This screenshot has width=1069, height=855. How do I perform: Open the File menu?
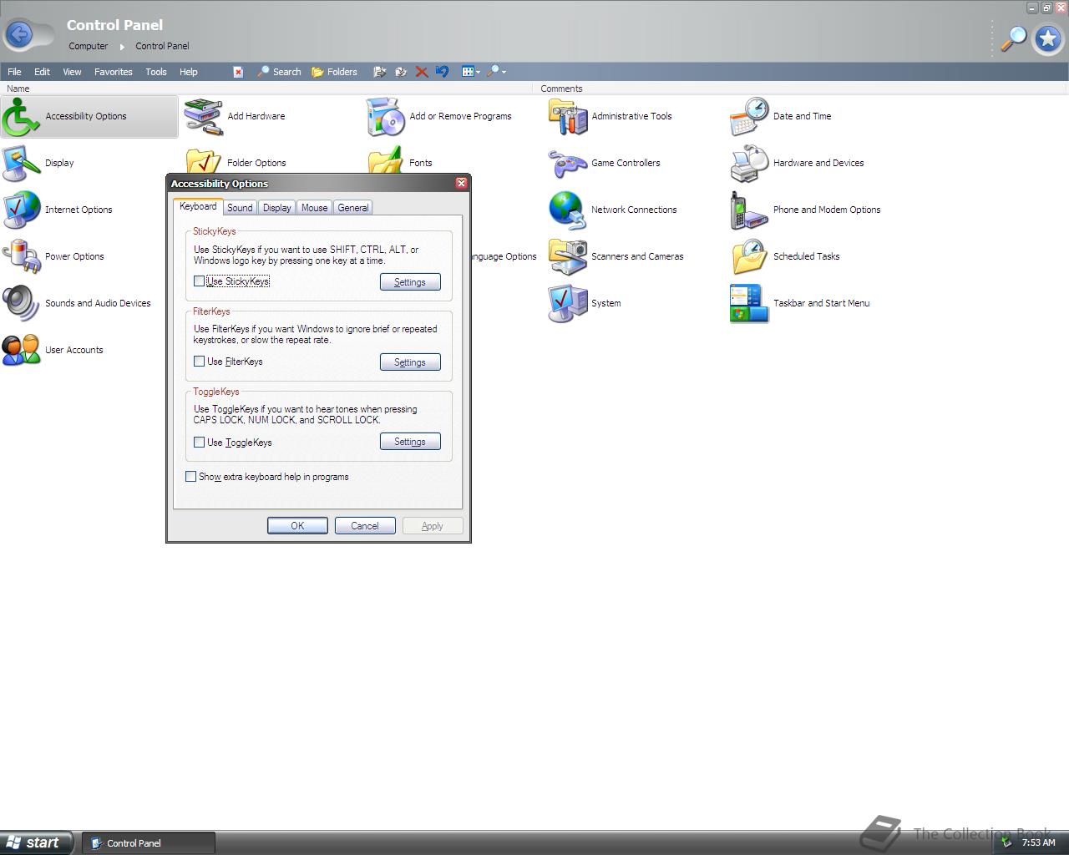pyautogui.click(x=14, y=72)
